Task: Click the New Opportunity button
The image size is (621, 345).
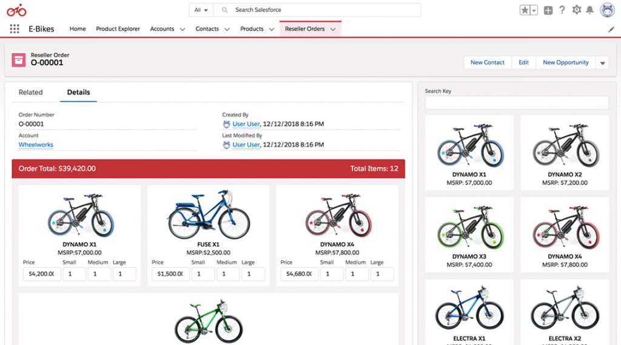Action: (x=566, y=62)
